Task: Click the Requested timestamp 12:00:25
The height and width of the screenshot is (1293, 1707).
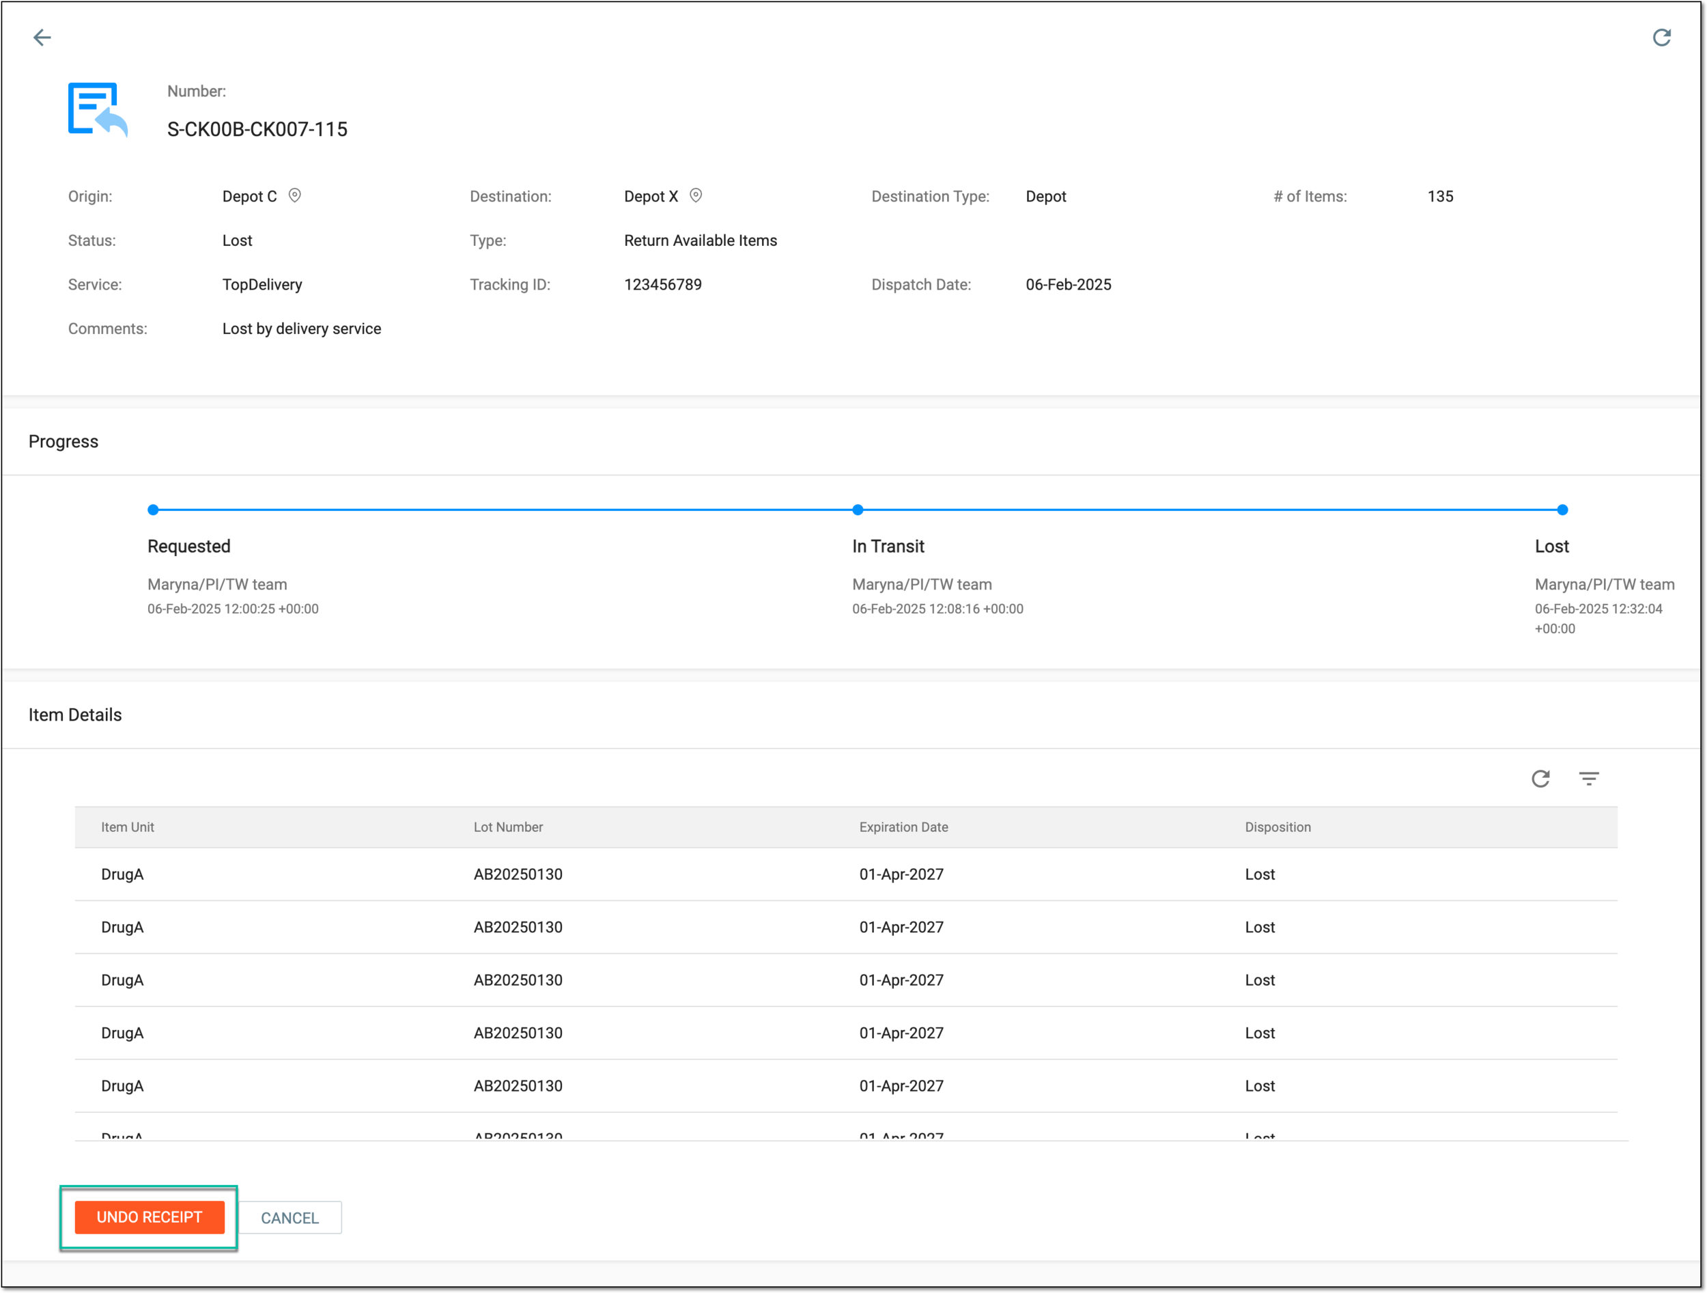Action: pyautogui.click(x=233, y=609)
